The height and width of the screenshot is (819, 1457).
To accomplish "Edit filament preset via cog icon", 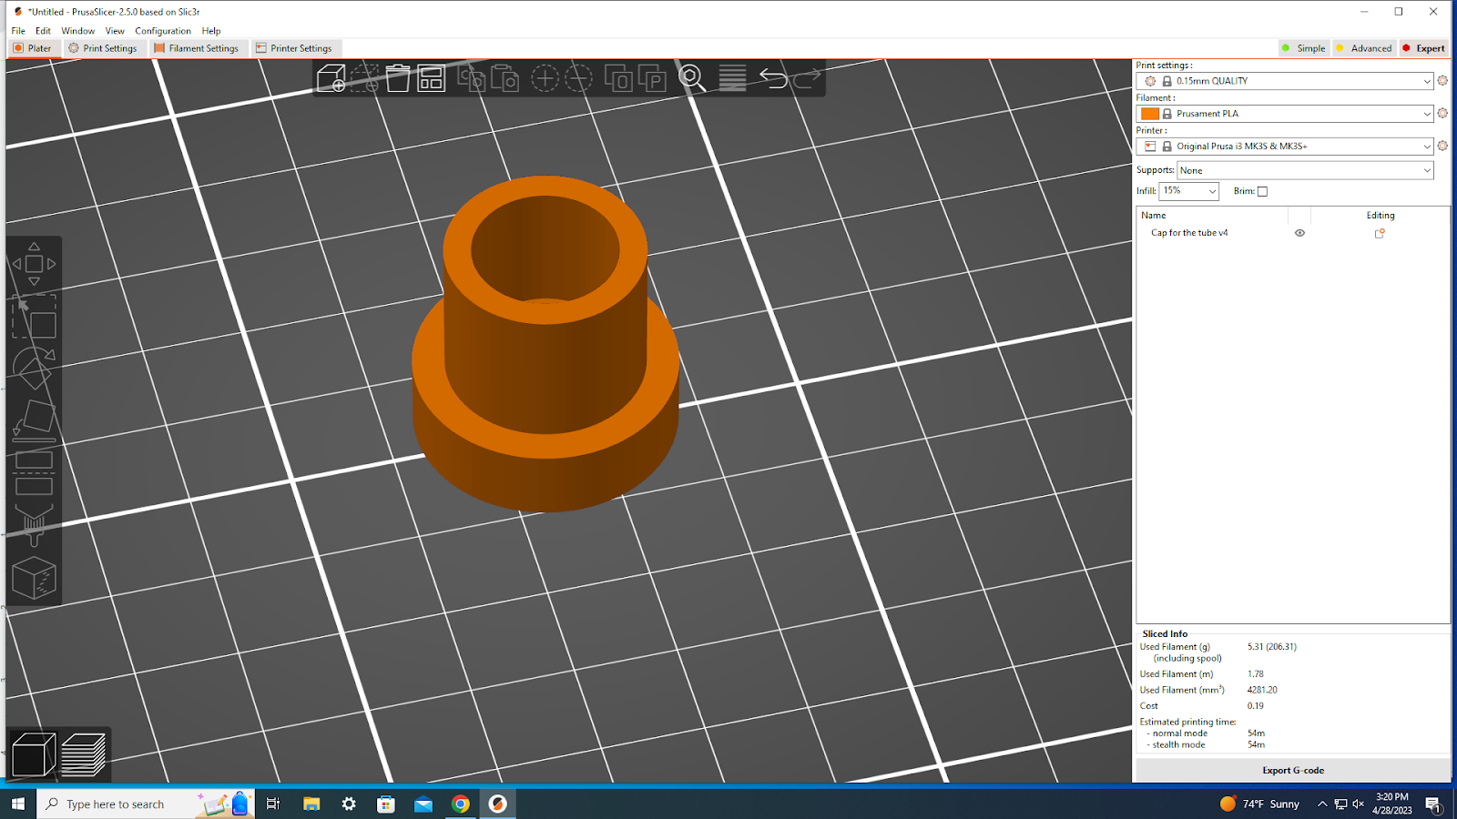I will 1442,114.
